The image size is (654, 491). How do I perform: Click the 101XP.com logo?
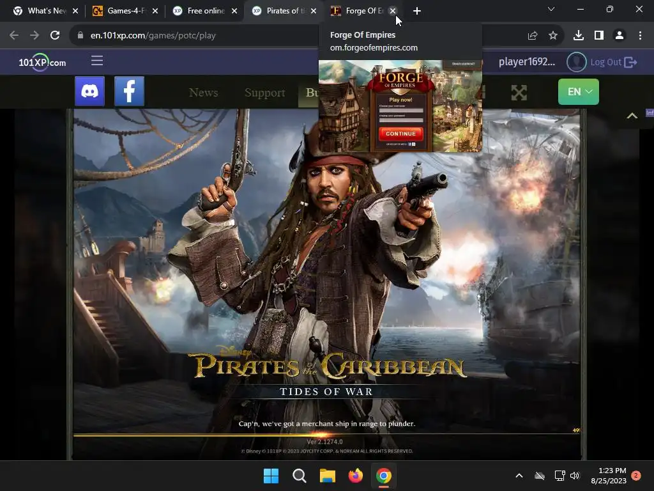coord(42,62)
